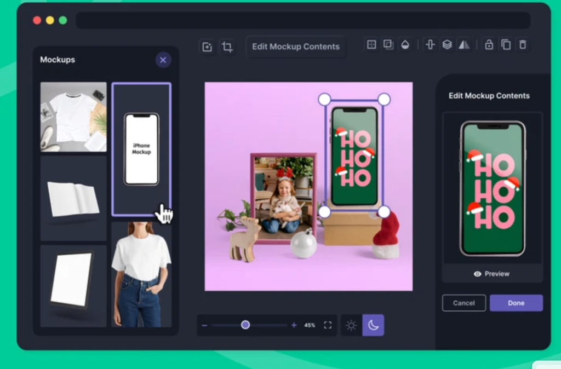This screenshot has width=561, height=369.
Task: Click the bottom-right selection handle on canvas
Action: click(384, 212)
